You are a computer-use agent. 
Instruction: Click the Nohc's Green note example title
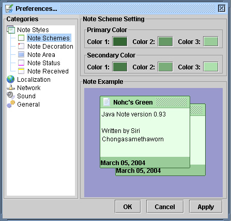[133, 102]
